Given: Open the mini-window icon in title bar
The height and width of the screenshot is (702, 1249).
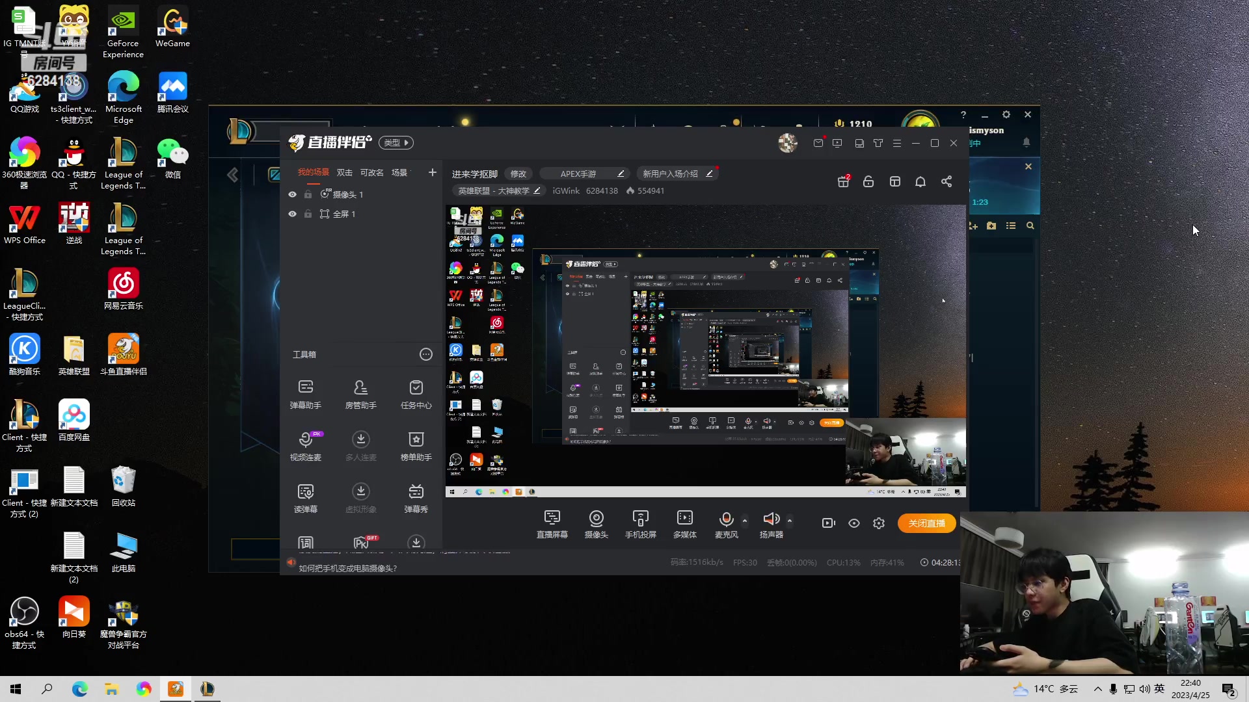Looking at the screenshot, I should (x=859, y=143).
